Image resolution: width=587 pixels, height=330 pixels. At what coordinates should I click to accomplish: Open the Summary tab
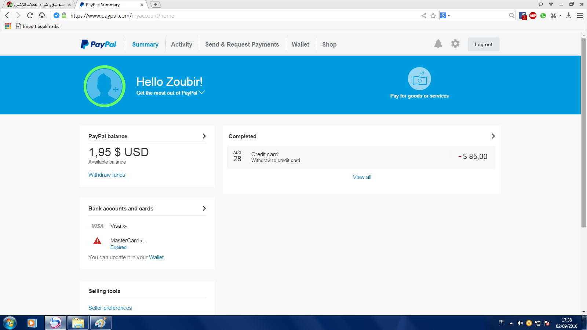pyautogui.click(x=145, y=44)
